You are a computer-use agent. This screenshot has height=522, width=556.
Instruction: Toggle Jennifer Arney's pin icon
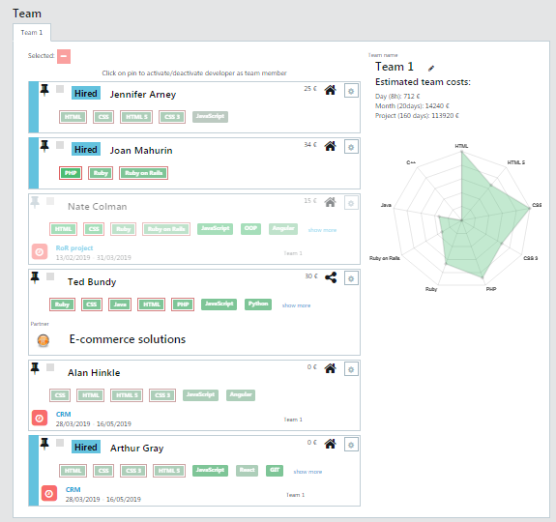click(x=44, y=90)
